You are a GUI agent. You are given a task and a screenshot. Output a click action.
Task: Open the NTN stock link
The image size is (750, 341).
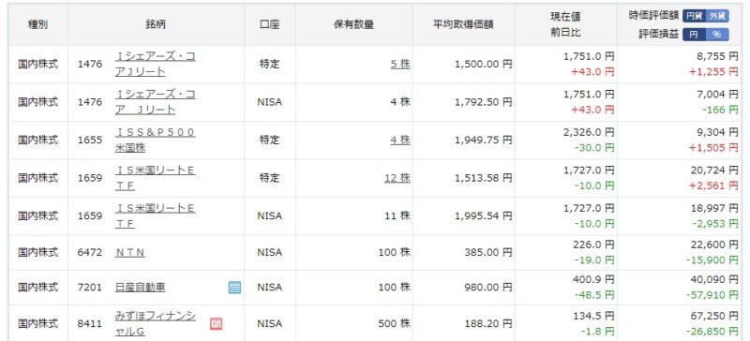pyautogui.click(x=130, y=252)
